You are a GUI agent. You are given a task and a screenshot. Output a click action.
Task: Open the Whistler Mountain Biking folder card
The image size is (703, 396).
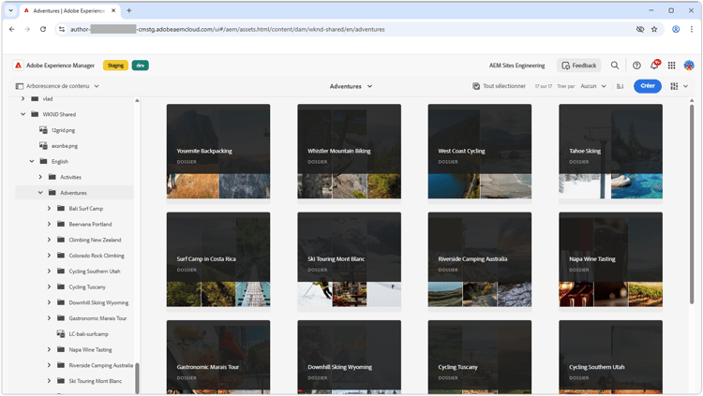(x=350, y=152)
